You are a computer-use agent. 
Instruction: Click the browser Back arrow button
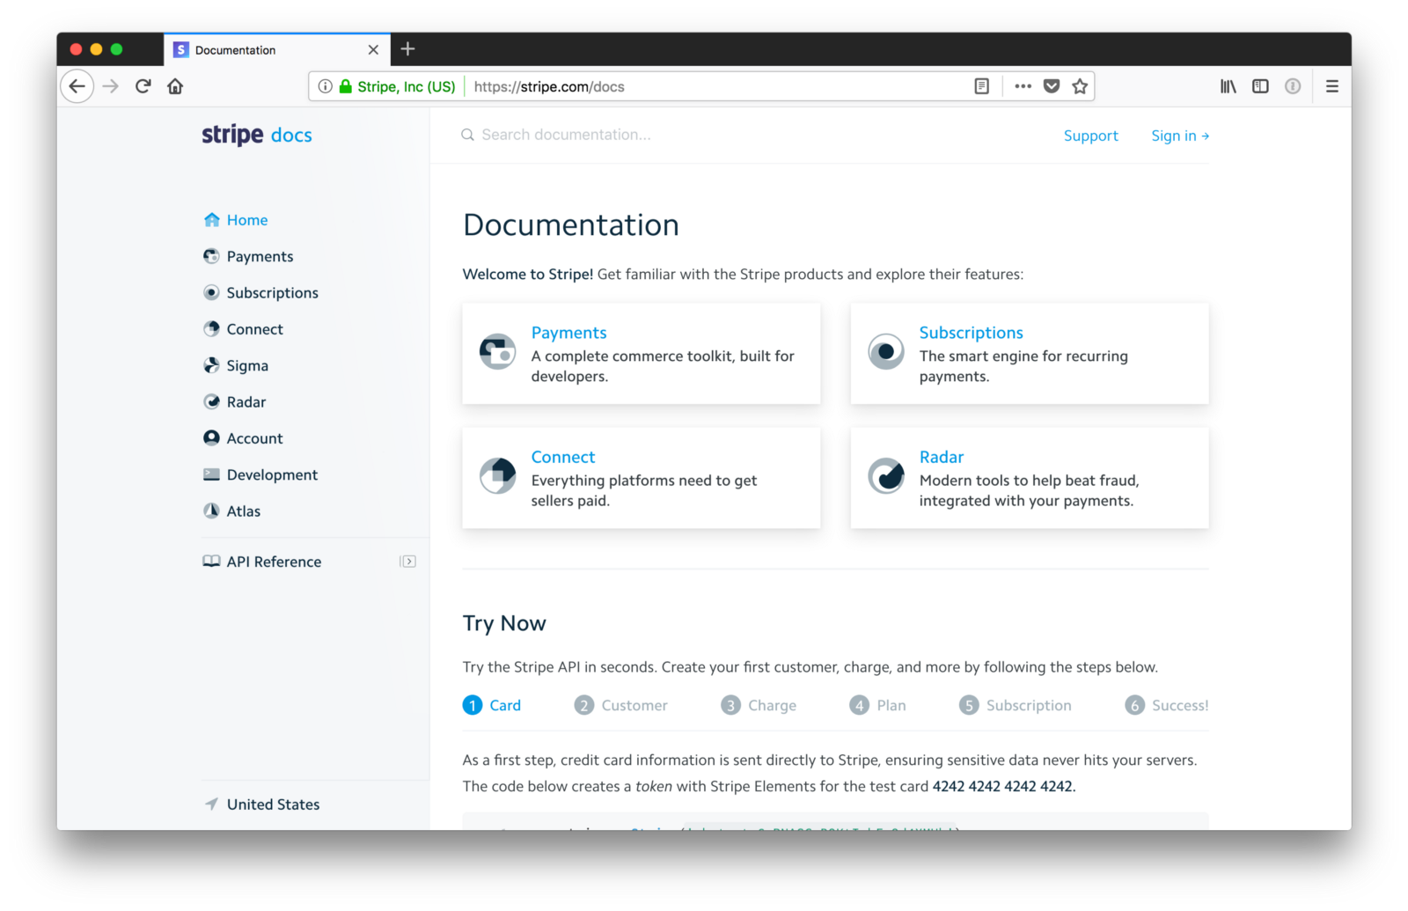point(77,86)
